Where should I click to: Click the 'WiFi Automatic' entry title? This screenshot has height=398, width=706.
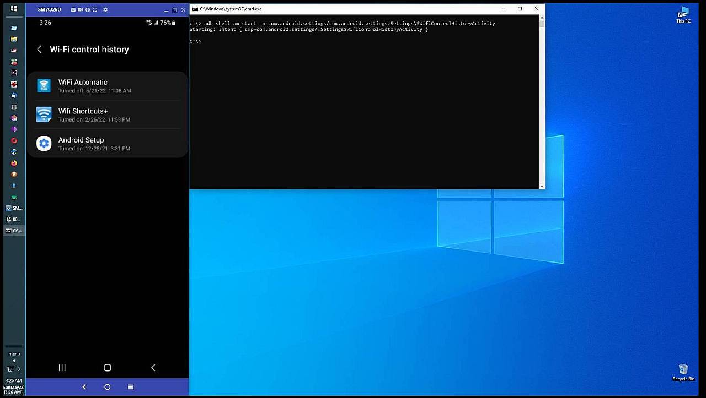pos(83,82)
